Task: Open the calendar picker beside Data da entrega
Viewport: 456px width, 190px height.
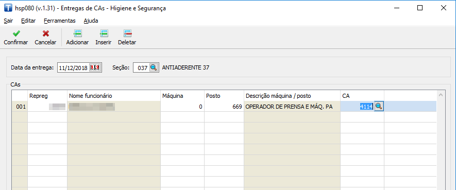Action: coord(95,67)
